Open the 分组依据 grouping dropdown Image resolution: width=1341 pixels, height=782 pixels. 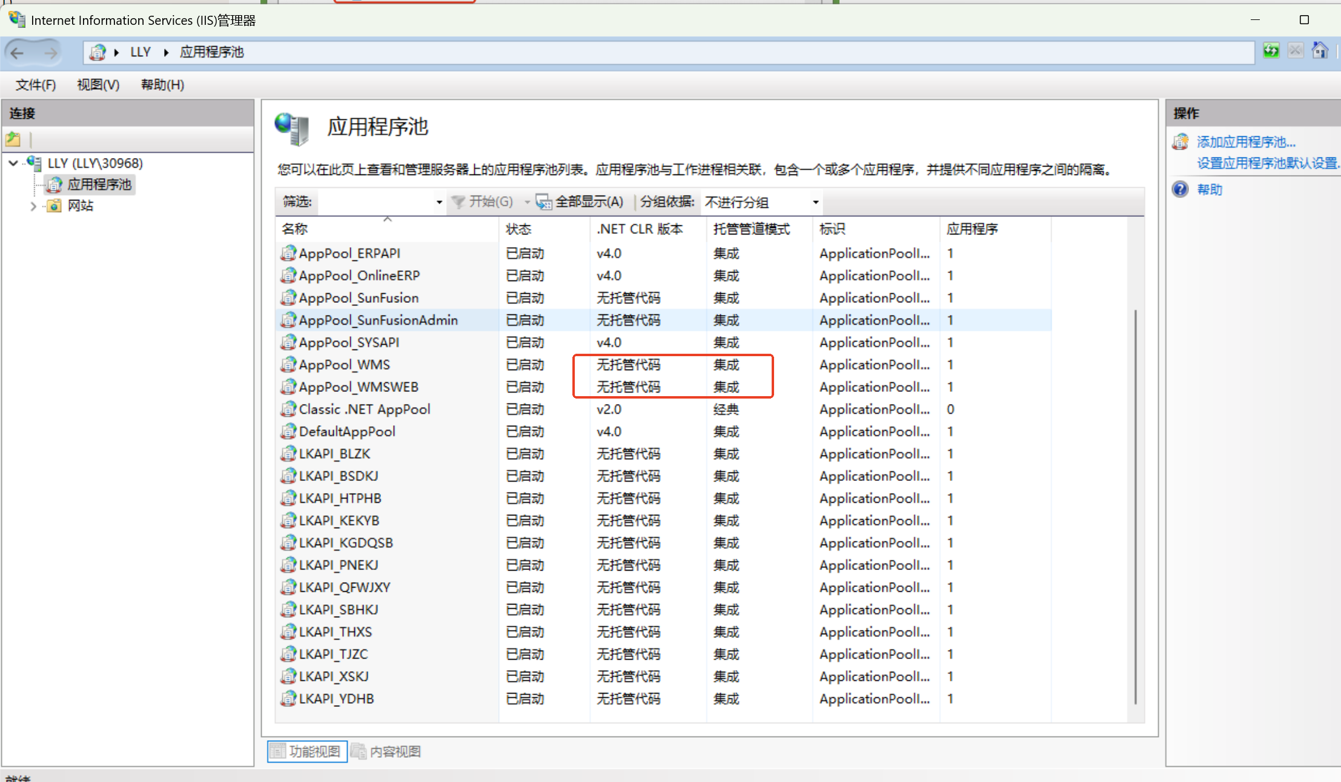pyautogui.click(x=815, y=202)
